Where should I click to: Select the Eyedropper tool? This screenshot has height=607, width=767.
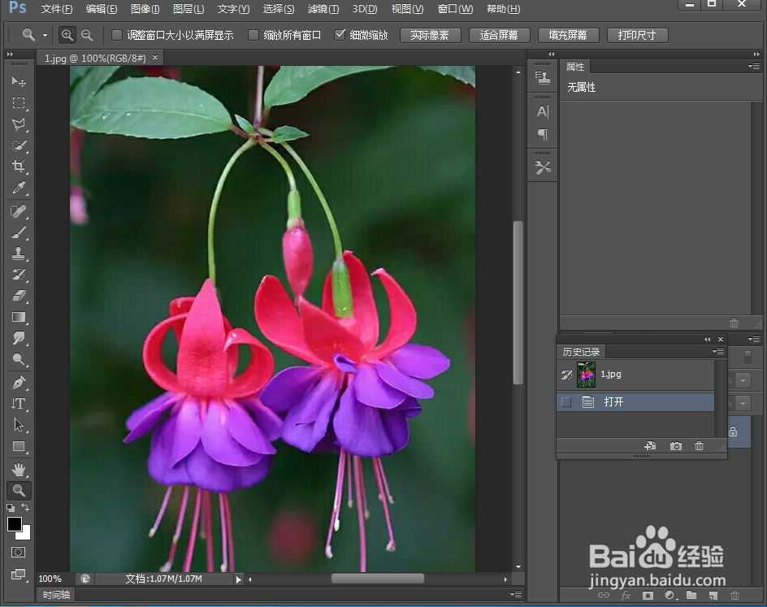pyautogui.click(x=19, y=188)
